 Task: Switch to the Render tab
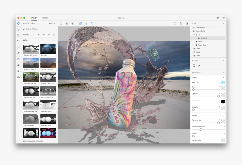(x=45, y=18)
